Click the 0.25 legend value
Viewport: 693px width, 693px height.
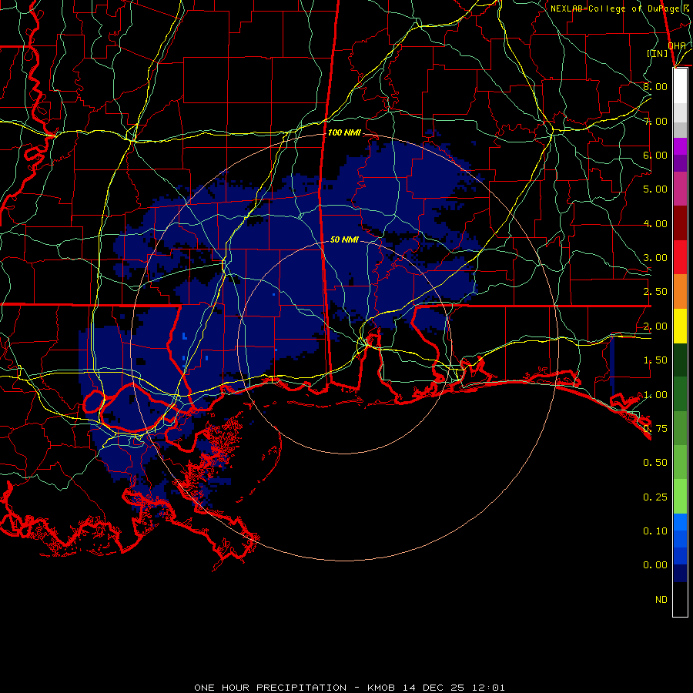[x=655, y=497]
